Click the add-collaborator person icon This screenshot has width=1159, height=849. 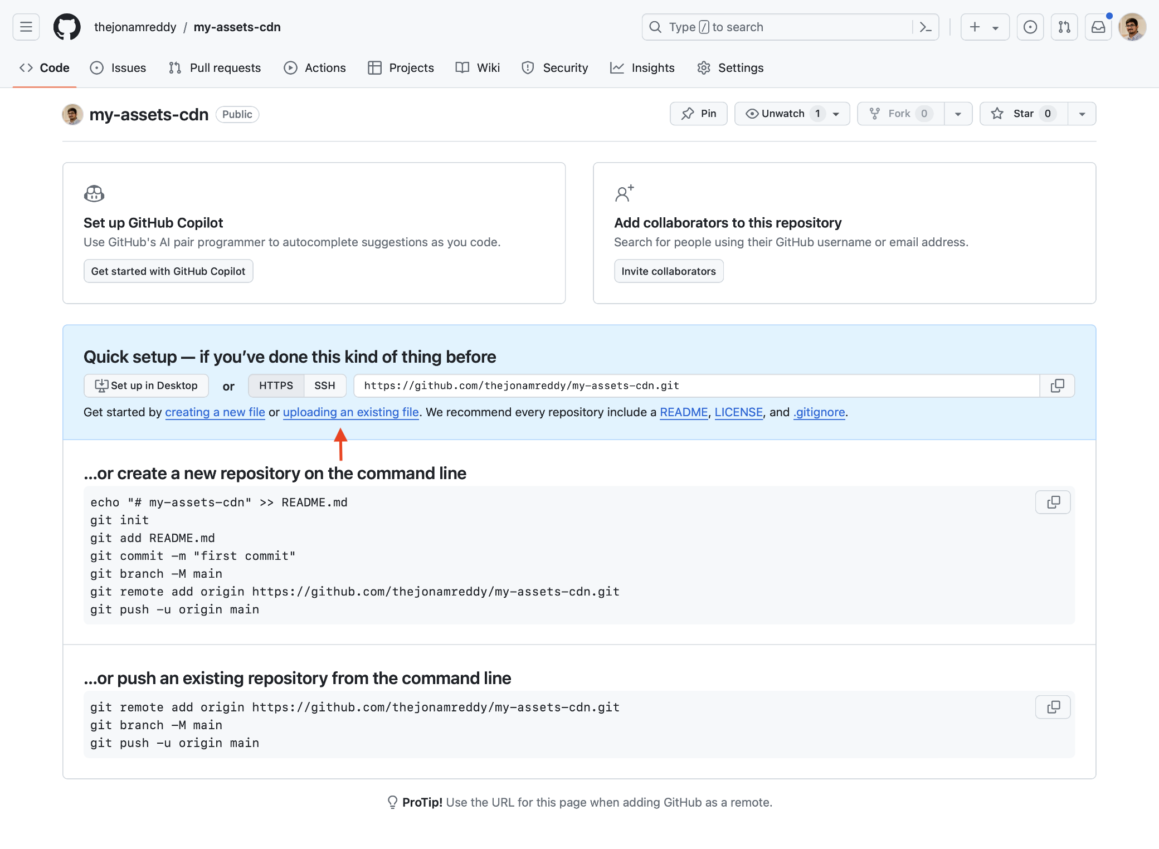click(624, 193)
